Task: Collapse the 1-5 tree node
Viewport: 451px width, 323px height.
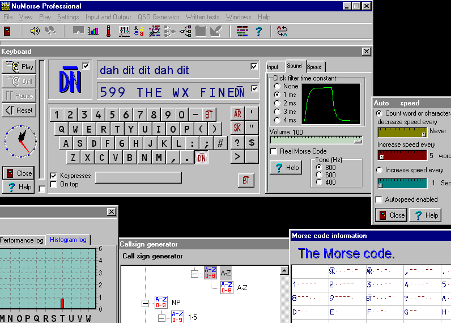Action: point(161,318)
